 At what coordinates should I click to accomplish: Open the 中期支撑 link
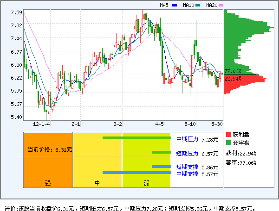pyautogui.click(x=187, y=174)
